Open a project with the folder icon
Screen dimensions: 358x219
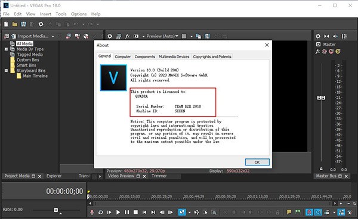[14, 24]
